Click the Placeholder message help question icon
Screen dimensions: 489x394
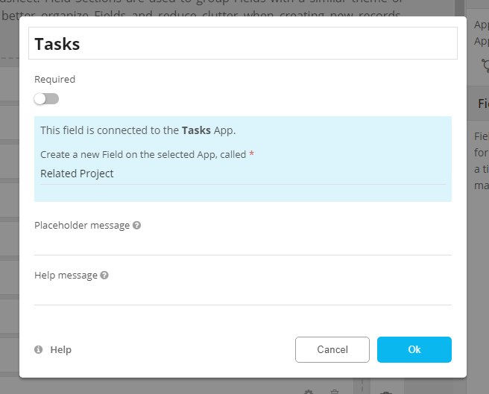pyautogui.click(x=136, y=226)
